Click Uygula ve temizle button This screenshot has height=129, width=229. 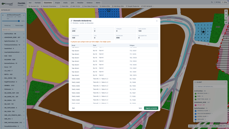pyautogui.click(x=151, y=108)
